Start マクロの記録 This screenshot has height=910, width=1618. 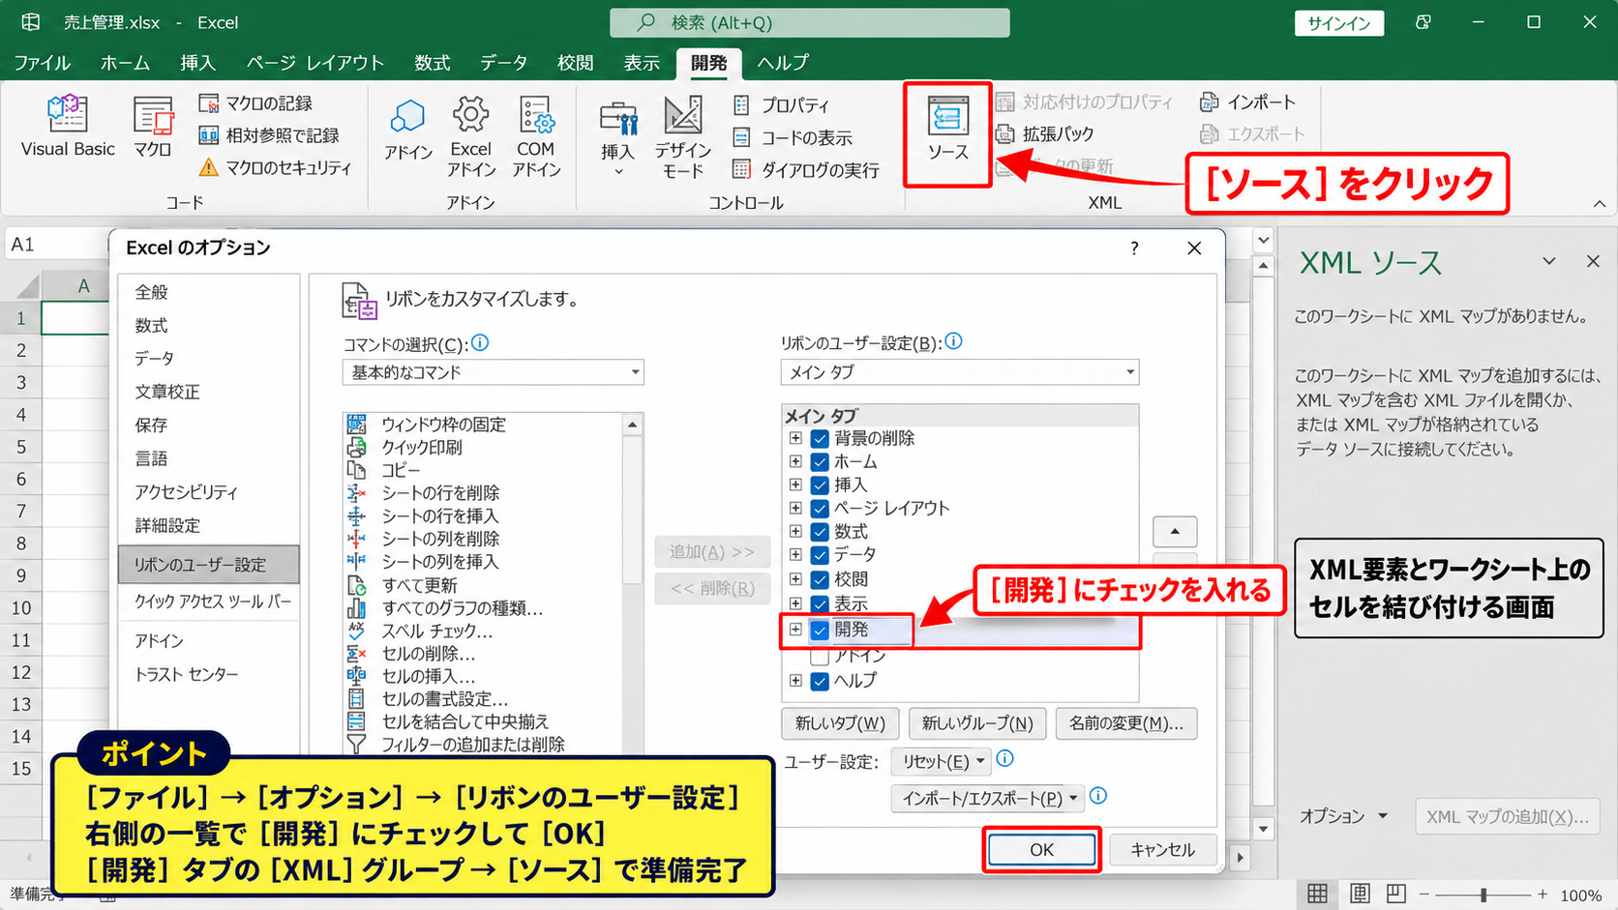[255, 103]
